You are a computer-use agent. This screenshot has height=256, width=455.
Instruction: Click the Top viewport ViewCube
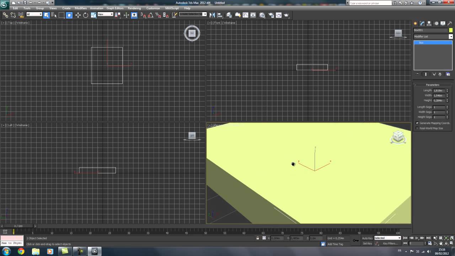(192, 33)
